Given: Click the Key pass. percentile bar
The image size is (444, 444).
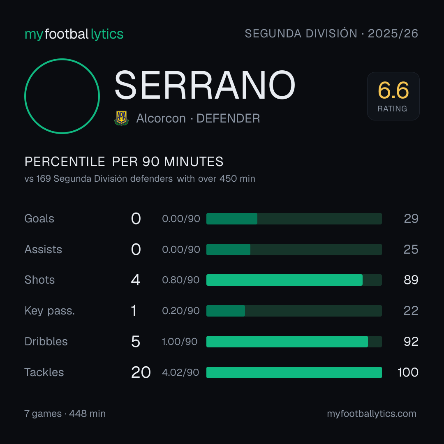Looking at the screenshot, I should pyautogui.click(x=294, y=311).
